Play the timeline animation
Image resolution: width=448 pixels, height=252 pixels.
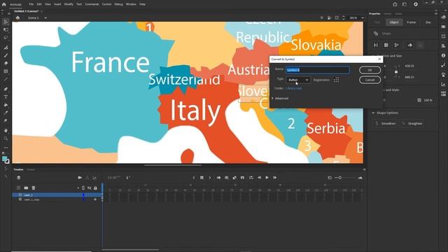(267, 178)
